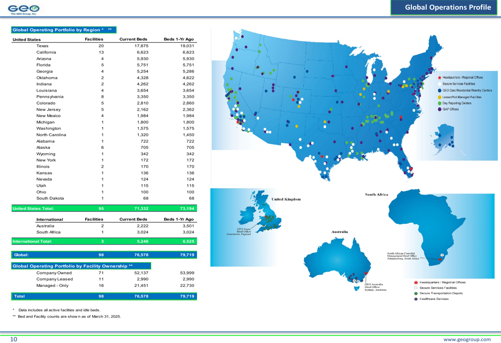The width and height of the screenshot is (501, 343).
Task: Click the red star in the US map legend
Action: (439, 78)
